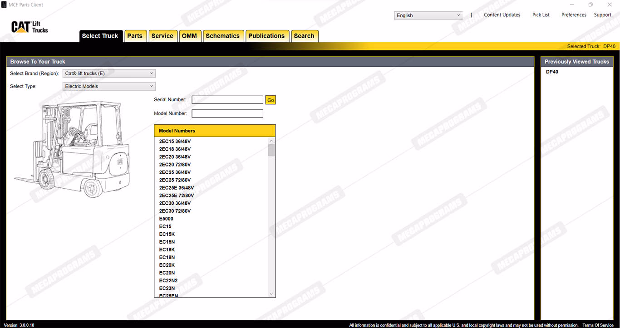The height and width of the screenshot is (328, 620).
Task: Select DP40 in Previously Viewed Trucks
Action: [552, 72]
